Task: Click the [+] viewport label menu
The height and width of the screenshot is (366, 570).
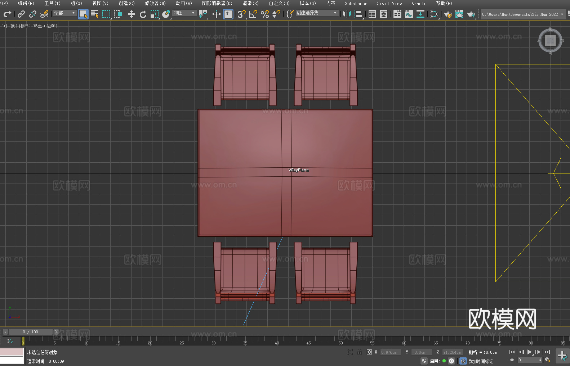Action: (4, 26)
